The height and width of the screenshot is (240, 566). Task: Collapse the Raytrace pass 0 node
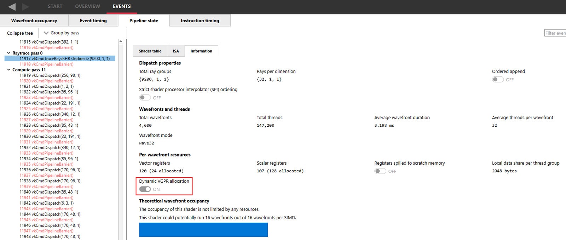click(9, 53)
